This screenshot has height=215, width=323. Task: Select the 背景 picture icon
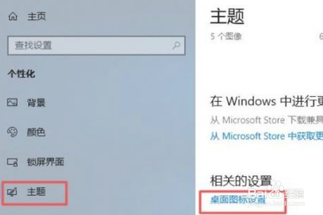click(12, 102)
